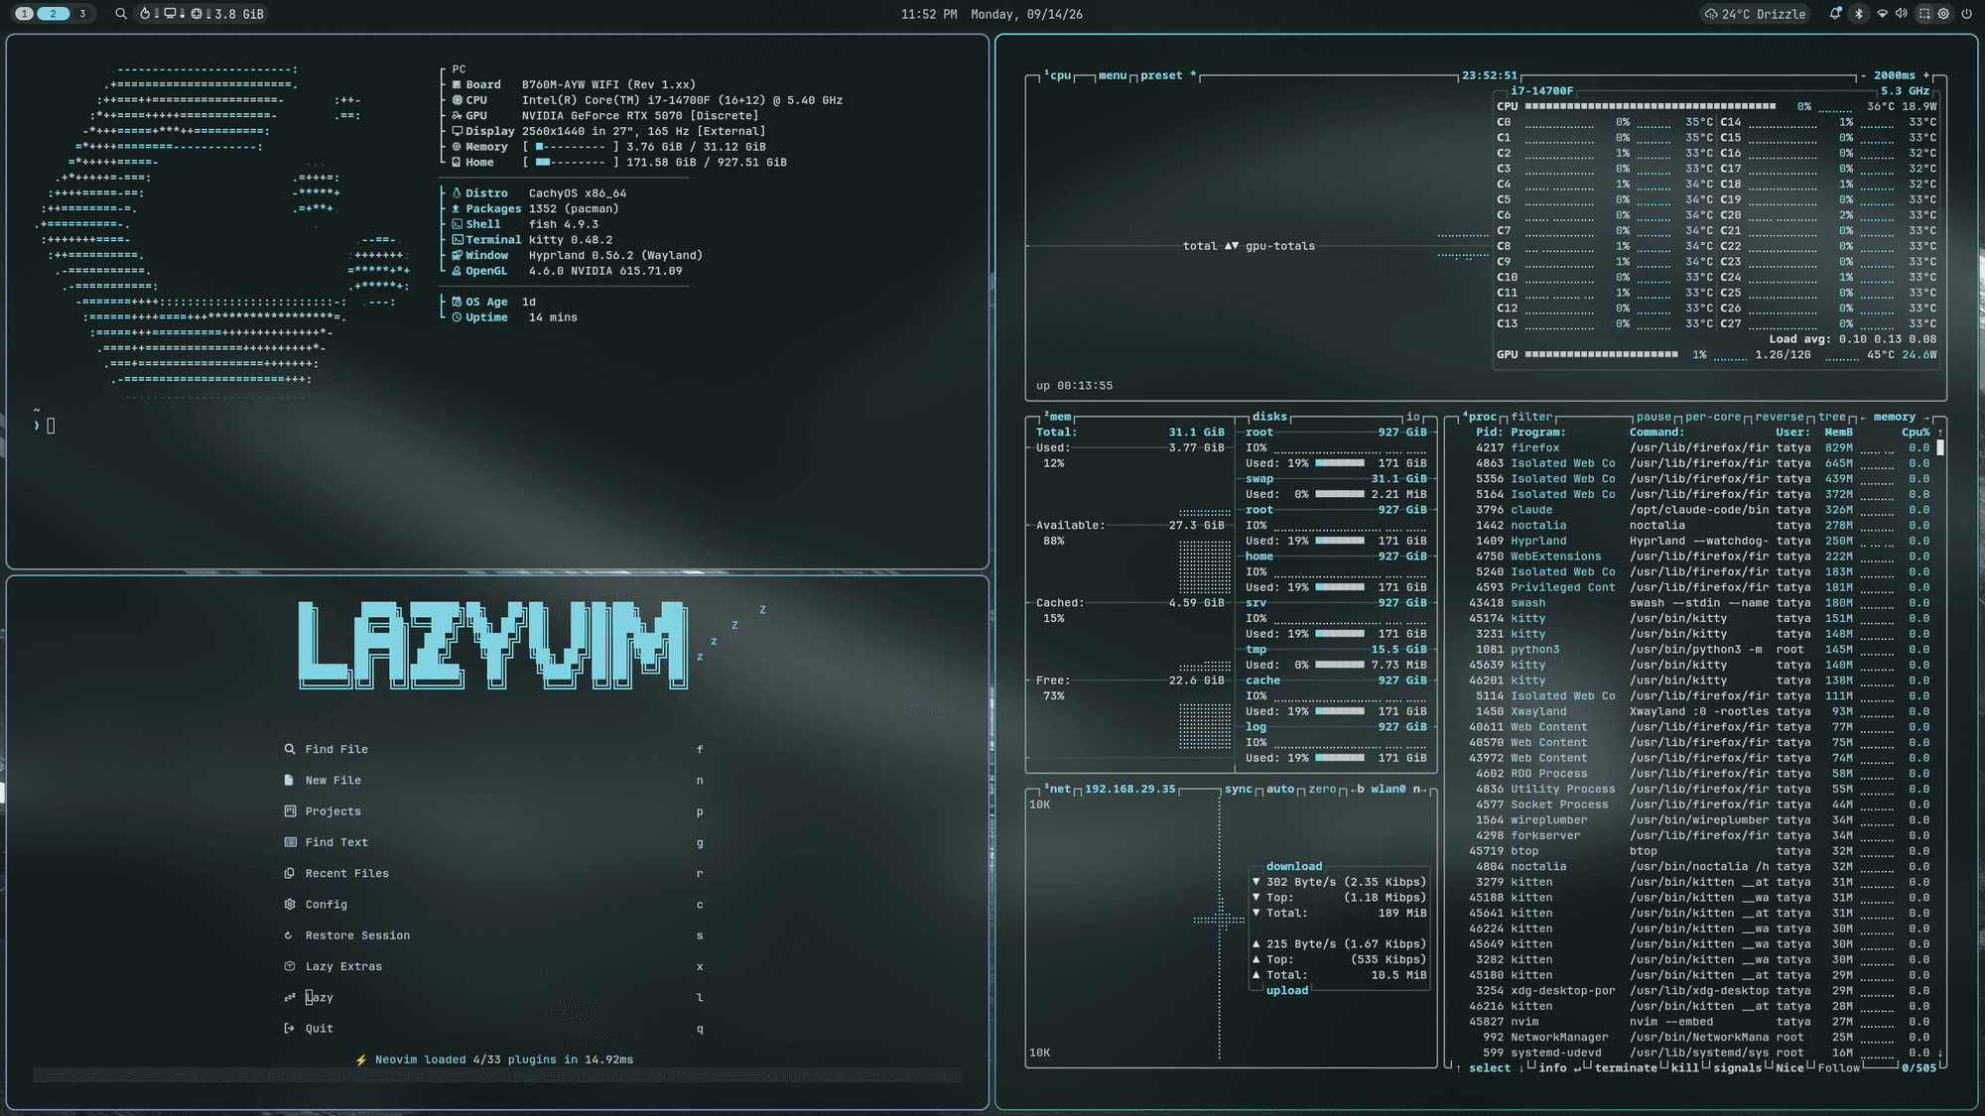1985x1116 pixels.
Task: Toggle tree view in proc panel
Action: [x=1832, y=417]
